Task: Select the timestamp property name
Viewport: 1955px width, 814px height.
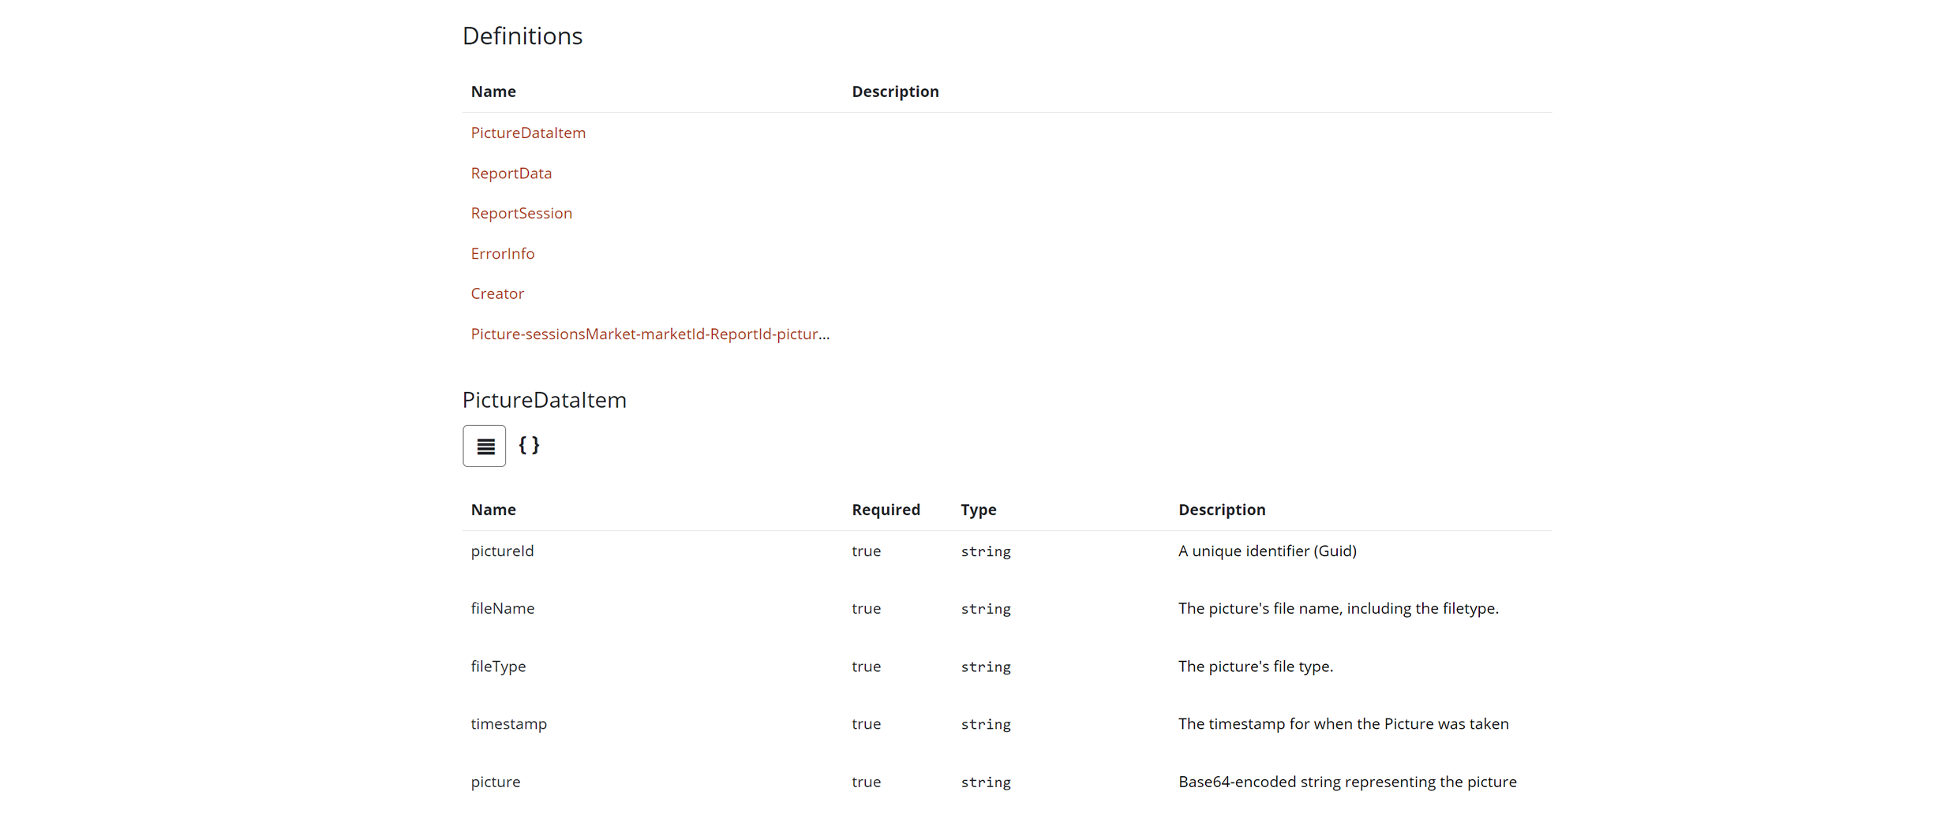Action: [x=508, y=723]
